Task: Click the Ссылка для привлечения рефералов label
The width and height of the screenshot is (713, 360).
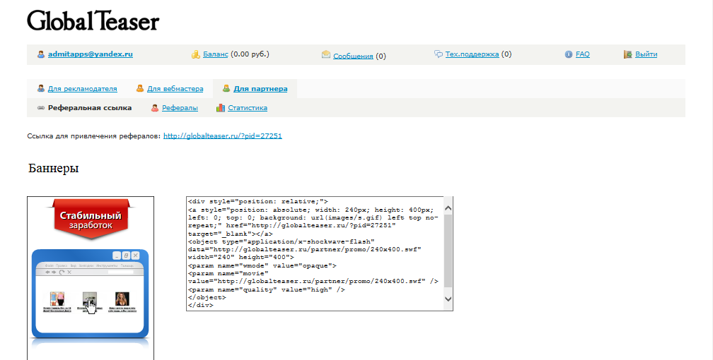Action: (94, 136)
